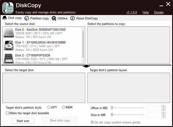Image resolution: width=173 pixels, height=127 pixels.
Task: Click the source disk list scrollbar
Action: pyautogui.click(x=83, y=45)
